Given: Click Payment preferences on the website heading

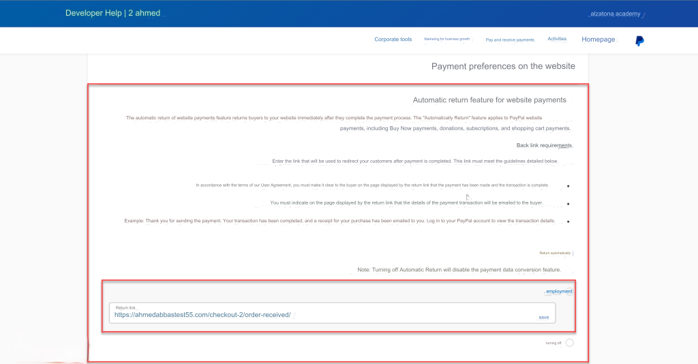Looking at the screenshot, I should pos(503,66).
